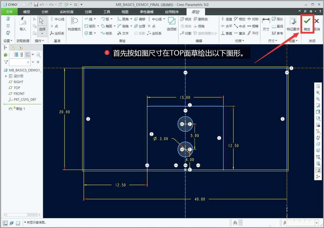Open the 选项板 palette
324x228 pixels.
coord(171,24)
